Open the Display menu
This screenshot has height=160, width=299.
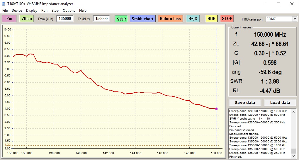[x=32, y=11]
